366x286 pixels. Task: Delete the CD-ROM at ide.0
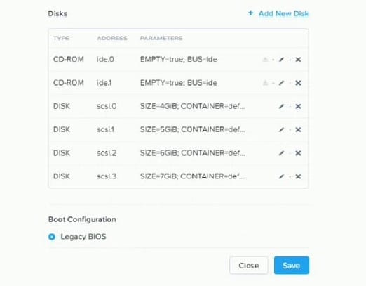click(x=298, y=60)
